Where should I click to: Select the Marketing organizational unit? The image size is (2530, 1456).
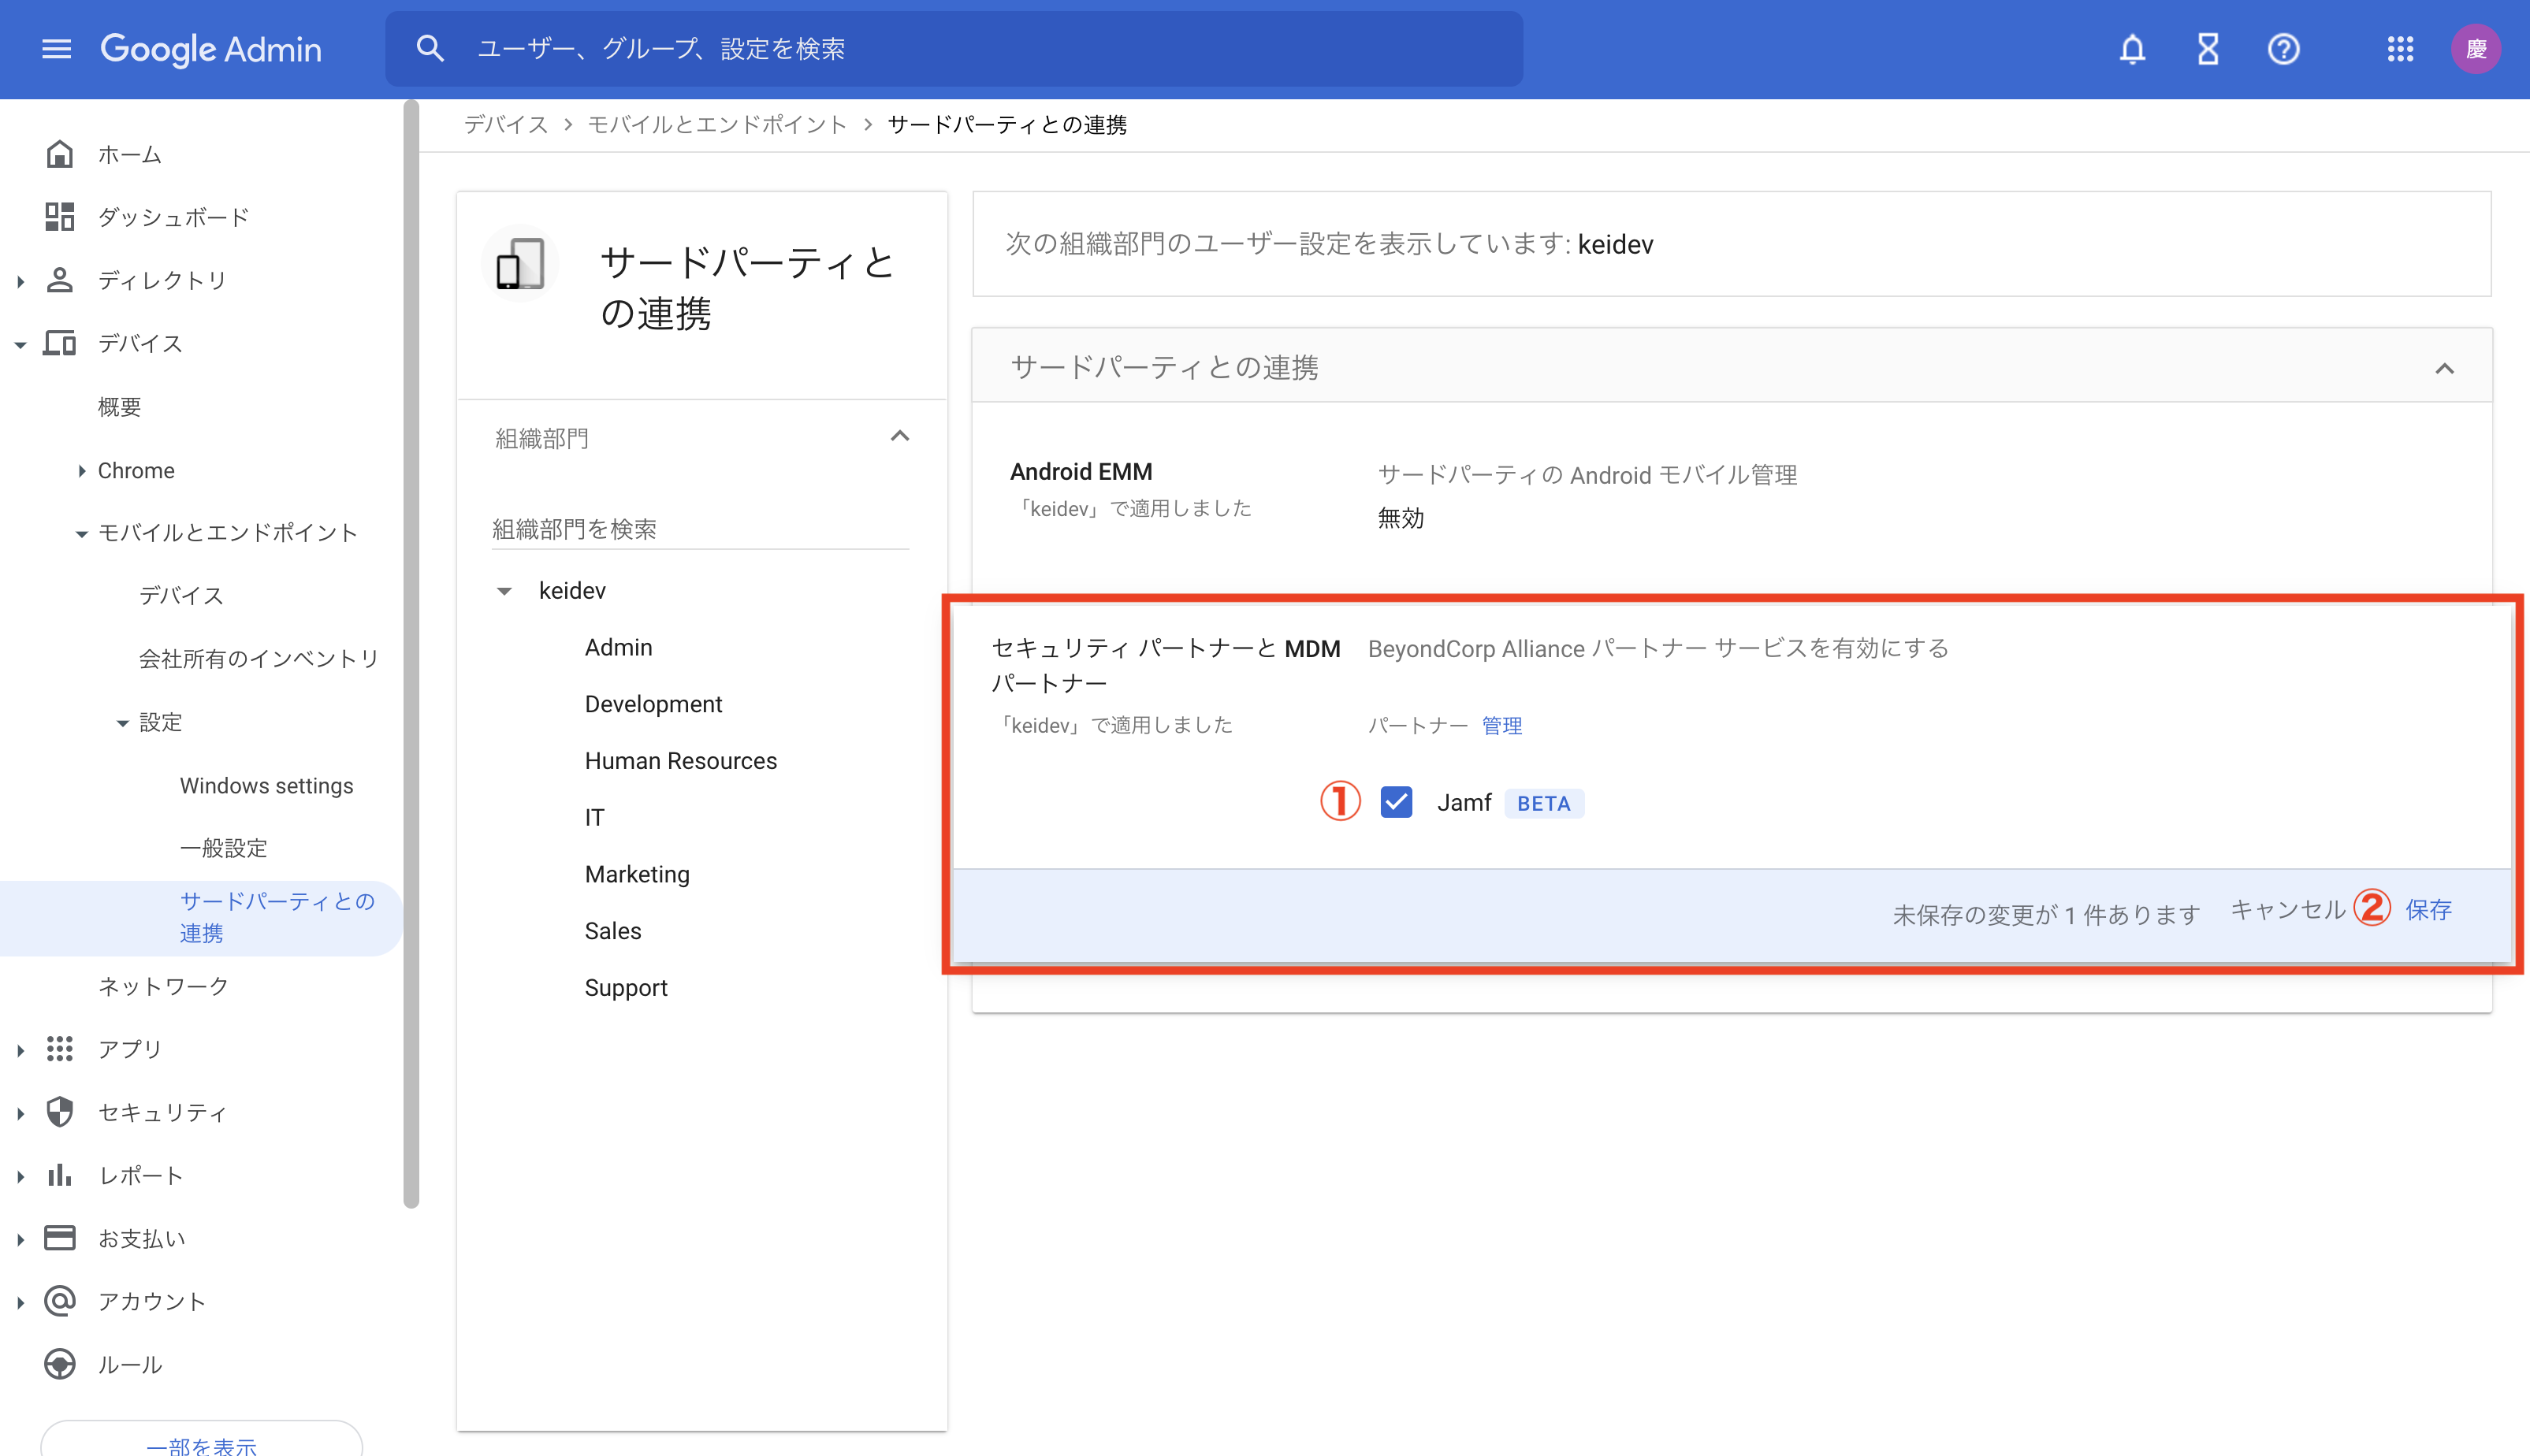click(x=638, y=874)
